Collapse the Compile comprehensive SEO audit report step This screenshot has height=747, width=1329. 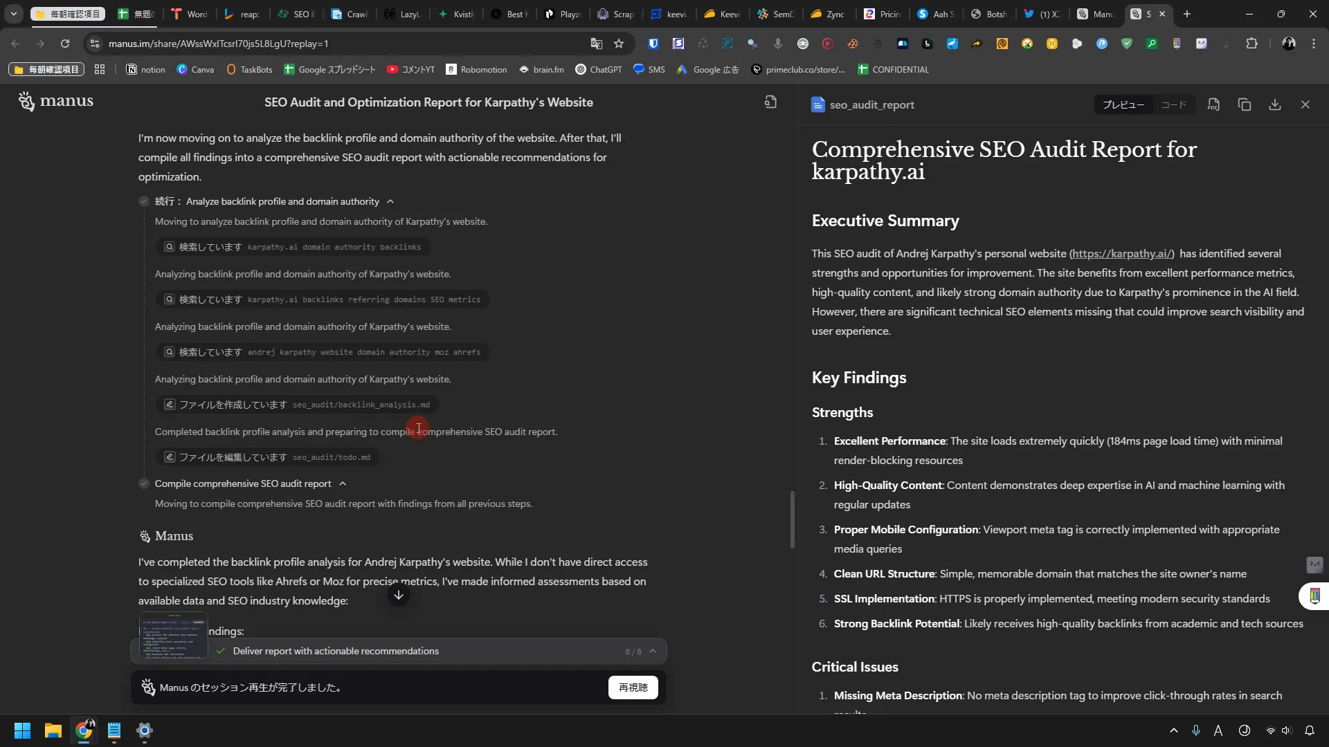pyautogui.click(x=343, y=483)
